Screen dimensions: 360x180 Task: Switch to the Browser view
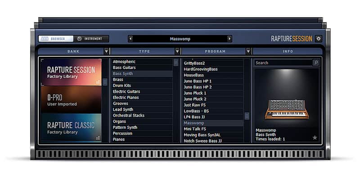coord(56,39)
